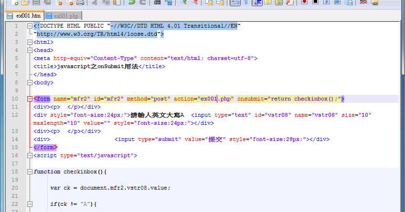Show the Function List panel
Image resolution: width=405 pixels, height=212 pixels.
click(290, 2)
